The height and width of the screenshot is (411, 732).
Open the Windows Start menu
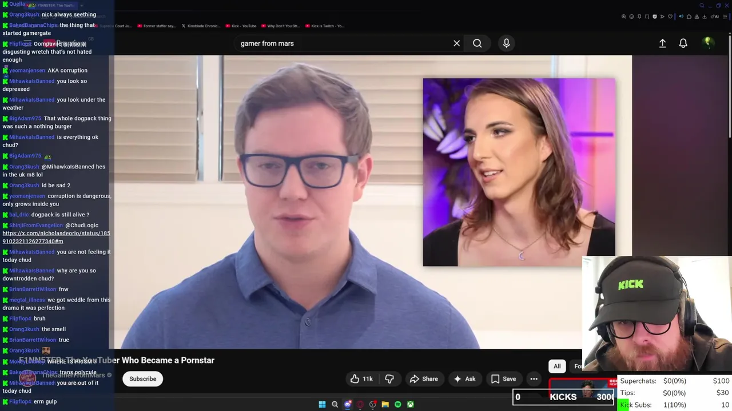click(322, 404)
